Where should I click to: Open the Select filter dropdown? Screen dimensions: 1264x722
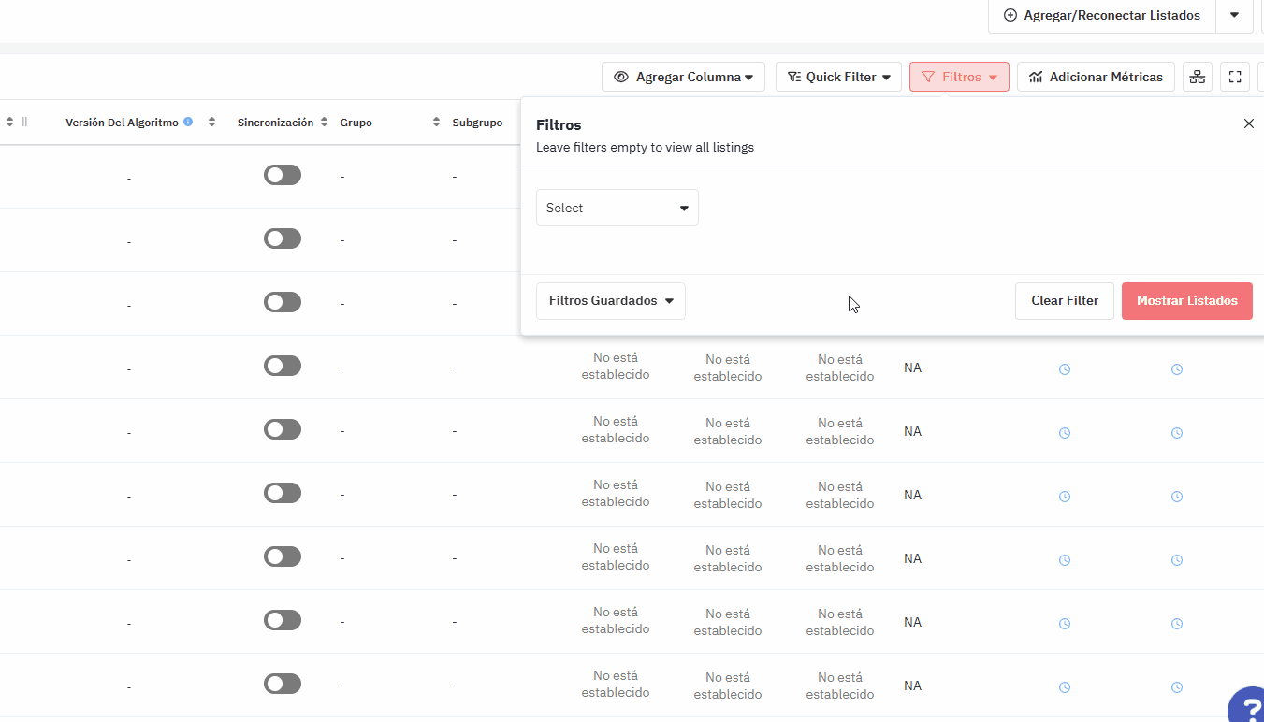[x=617, y=208]
